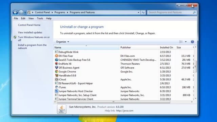
Task: Select the DebugMode Wink icon
Action: (x=56, y=52)
